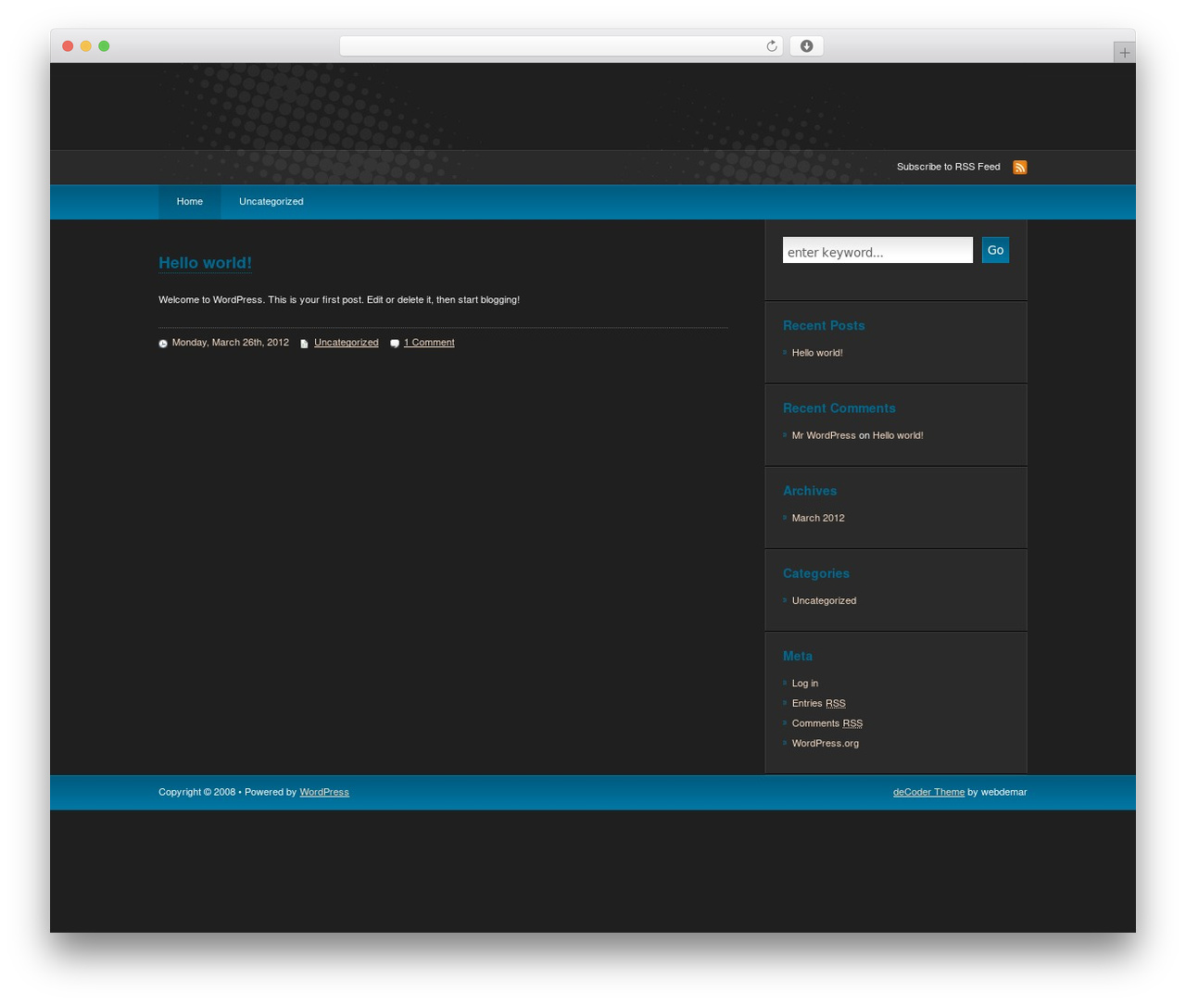The image size is (1186, 1004).
Task: Open Hello world! in Recent Comments
Action: pyautogui.click(x=898, y=435)
